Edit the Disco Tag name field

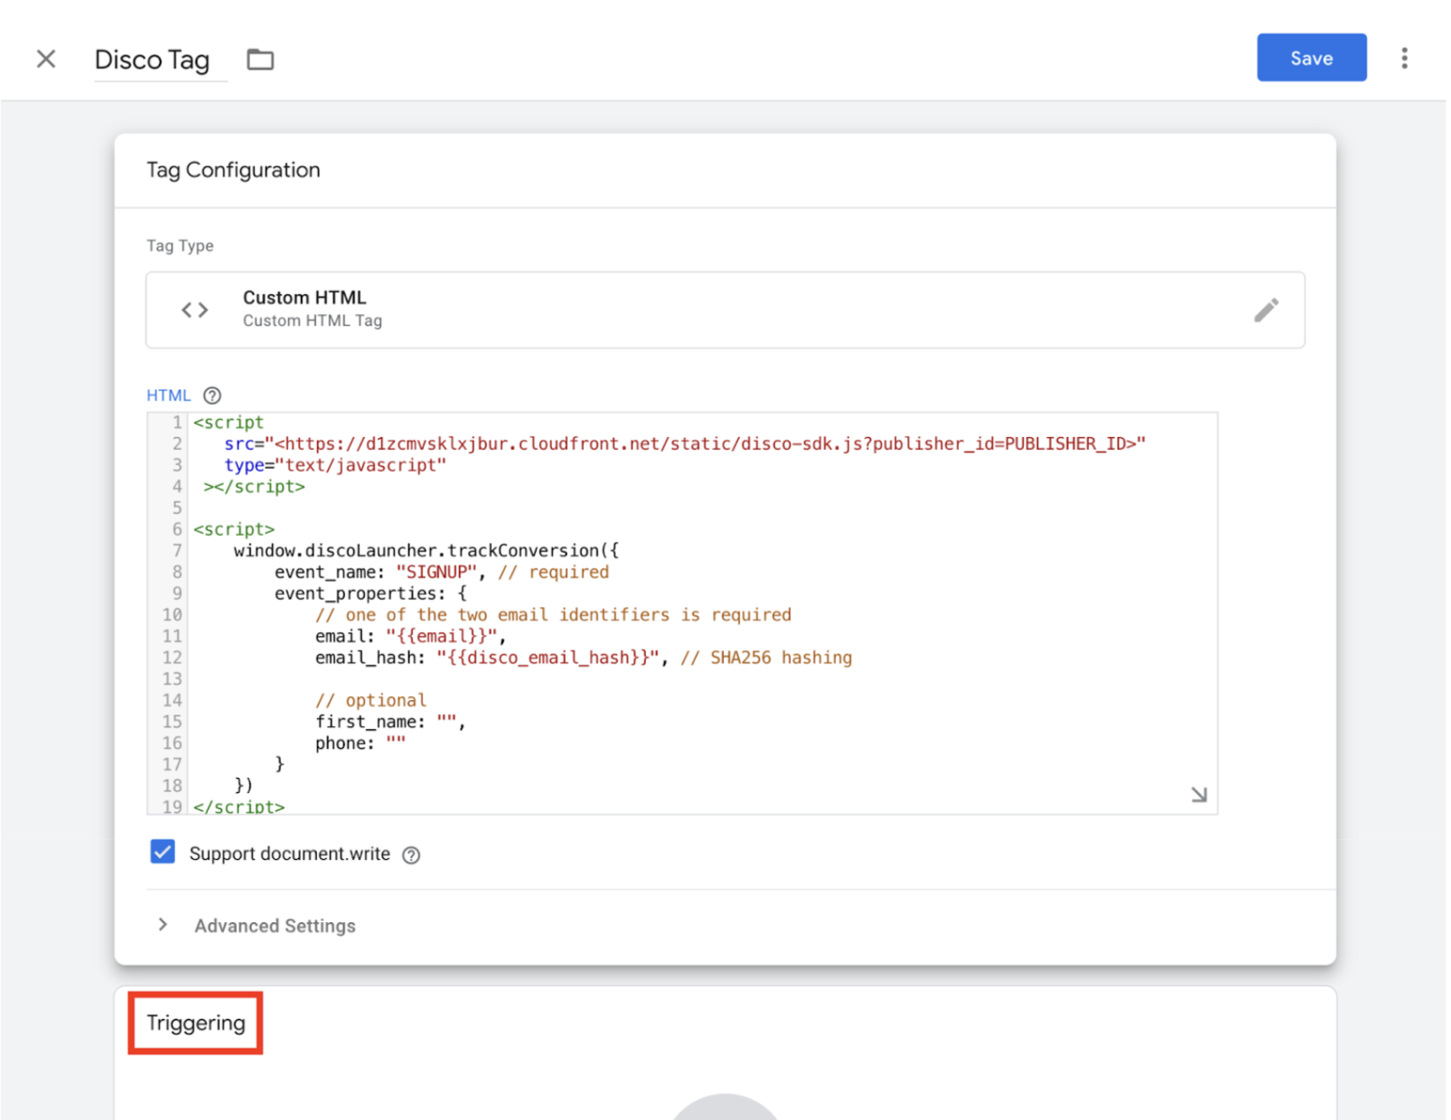161,61
